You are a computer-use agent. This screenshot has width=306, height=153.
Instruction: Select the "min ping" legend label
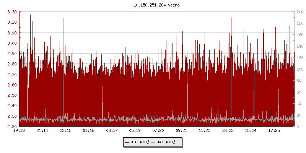click(140, 142)
